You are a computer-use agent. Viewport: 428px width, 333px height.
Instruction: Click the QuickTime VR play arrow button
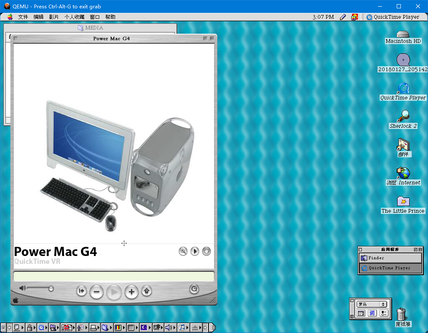pos(195,251)
